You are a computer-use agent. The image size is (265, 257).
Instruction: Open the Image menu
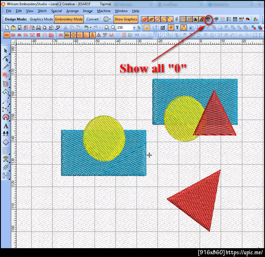click(x=88, y=11)
